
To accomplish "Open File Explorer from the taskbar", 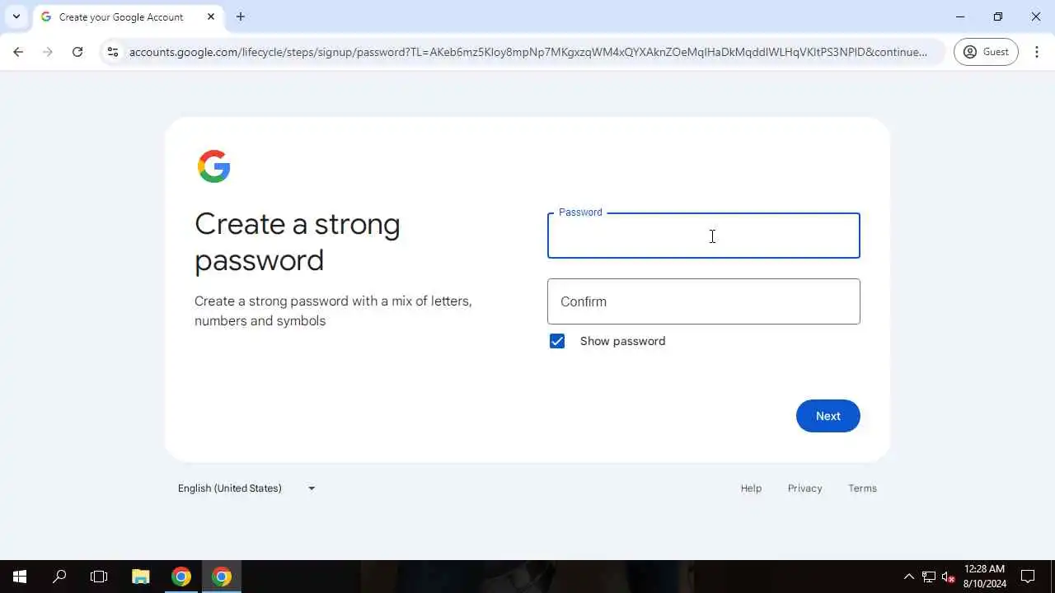I will pyautogui.click(x=141, y=577).
